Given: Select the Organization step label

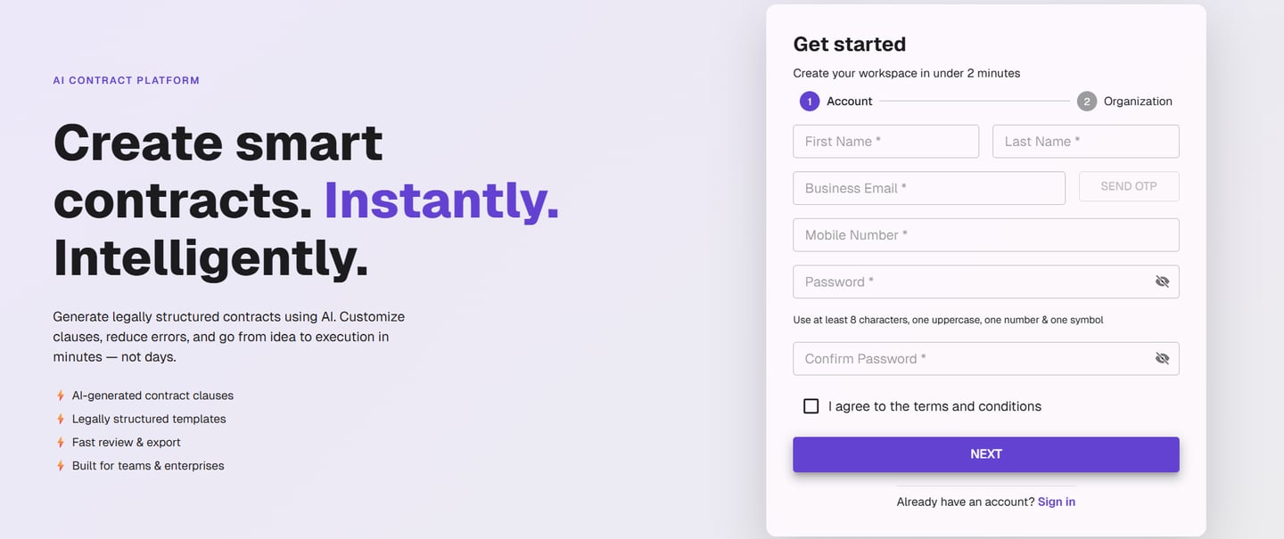Looking at the screenshot, I should pos(1137,102).
